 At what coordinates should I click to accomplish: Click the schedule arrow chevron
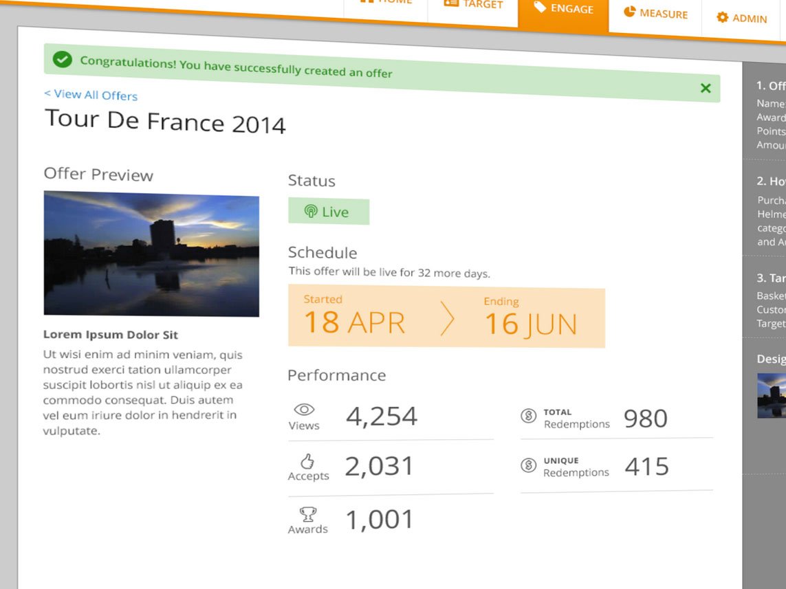(447, 318)
